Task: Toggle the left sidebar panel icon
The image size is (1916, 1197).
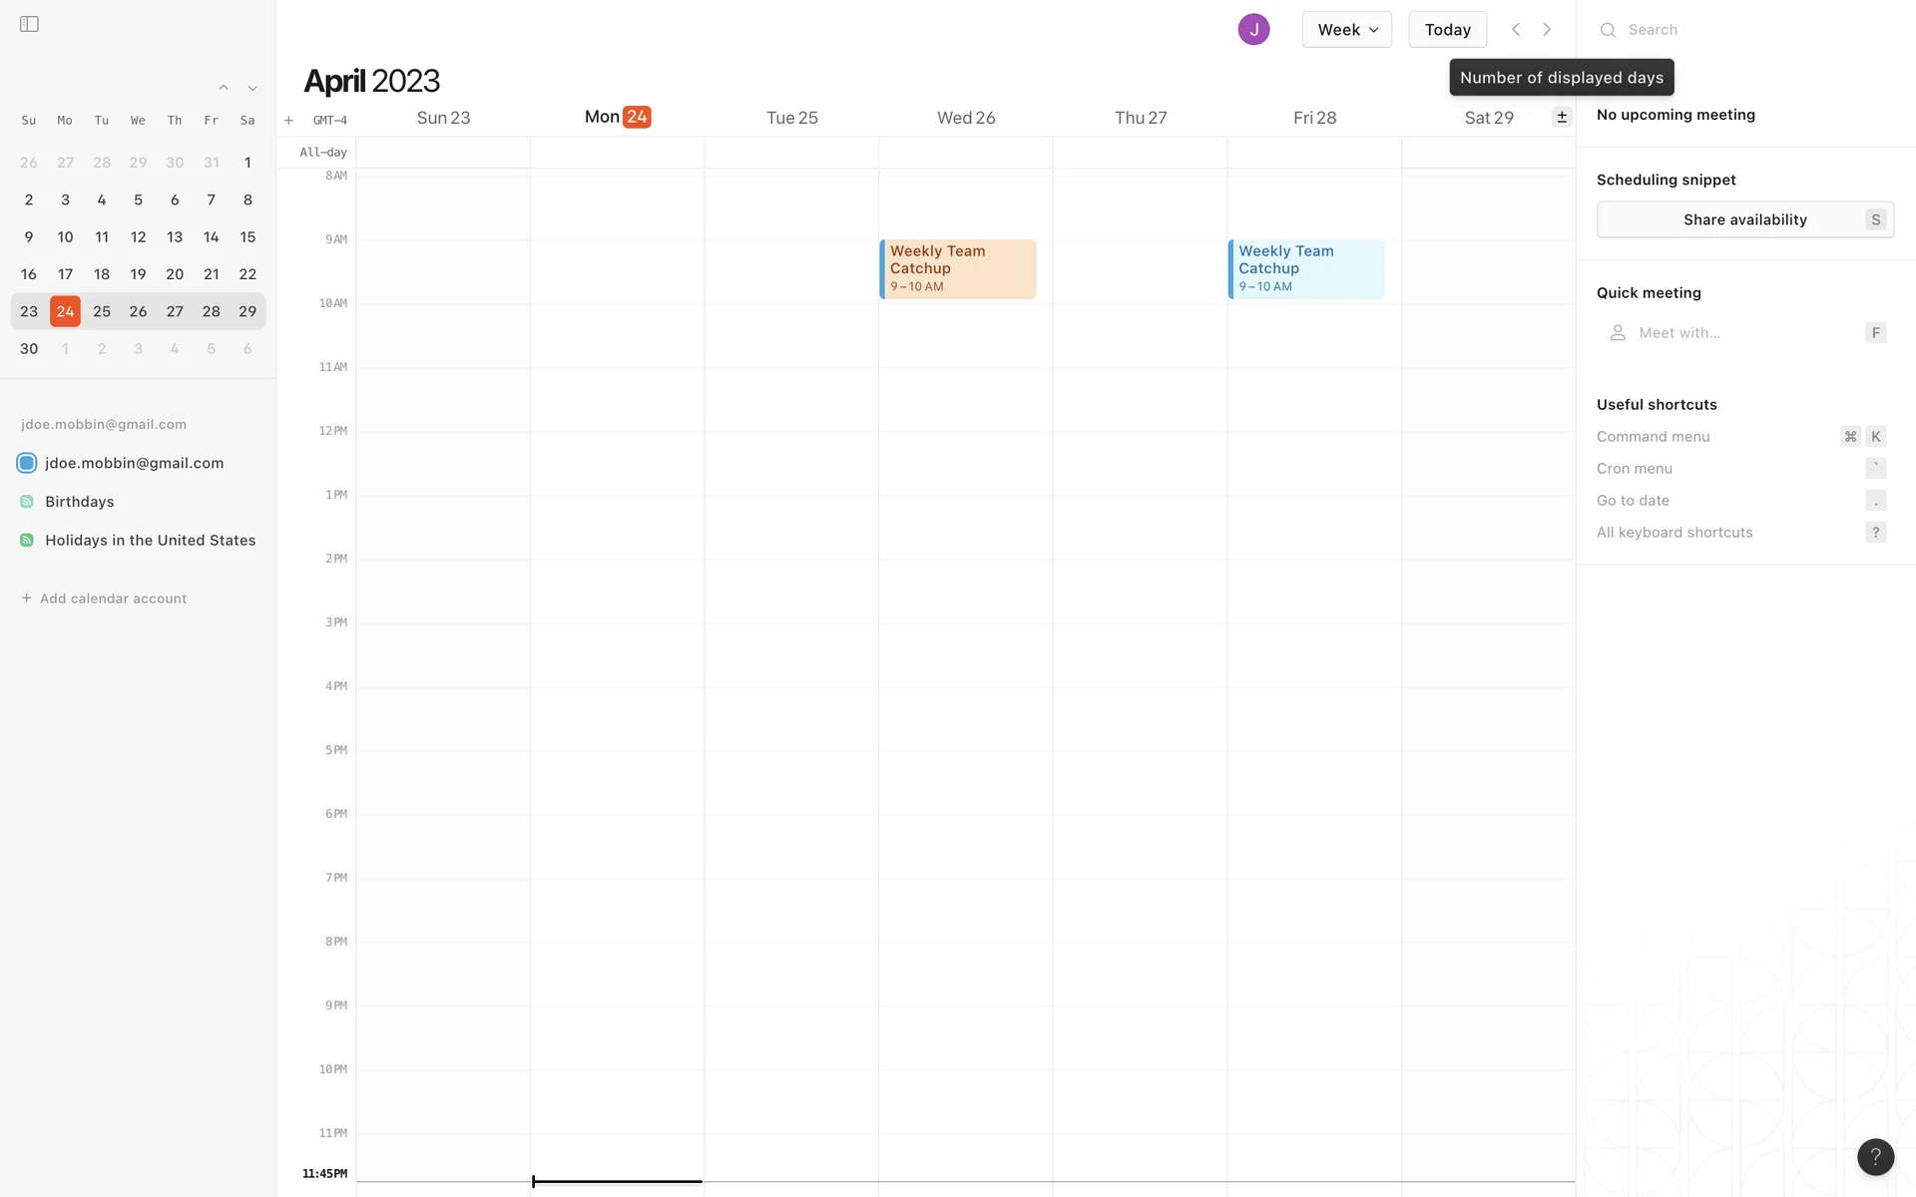Action: point(29,24)
